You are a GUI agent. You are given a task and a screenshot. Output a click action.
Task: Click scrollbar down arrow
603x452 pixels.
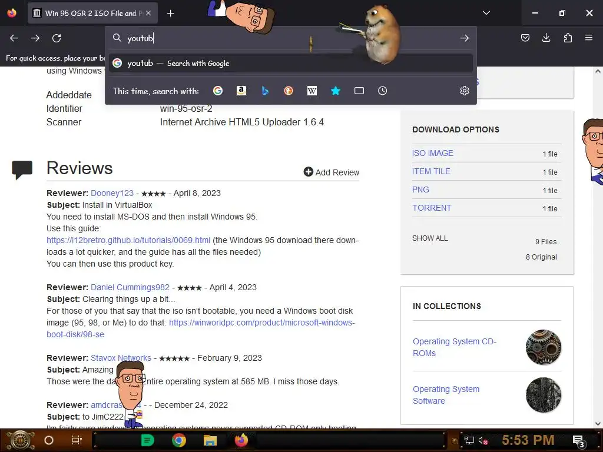click(x=598, y=424)
